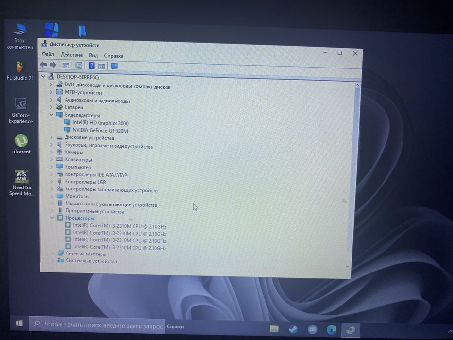Viewport: 453px width, 340px height.
Task: Select the Компьютер category row
Action: [74, 167]
